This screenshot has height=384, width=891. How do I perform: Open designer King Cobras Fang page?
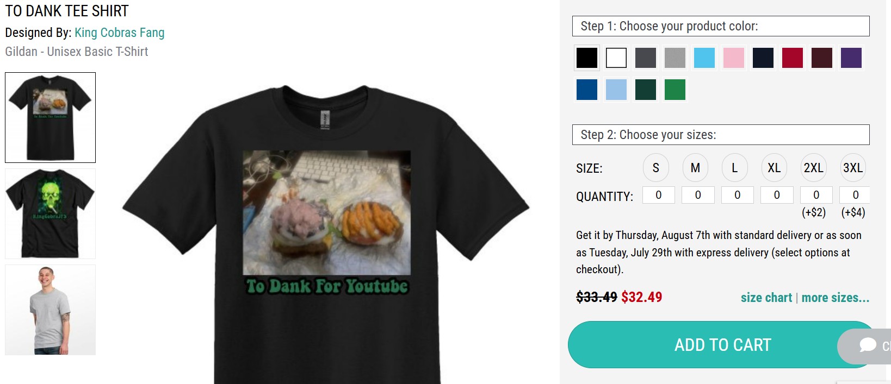[120, 33]
